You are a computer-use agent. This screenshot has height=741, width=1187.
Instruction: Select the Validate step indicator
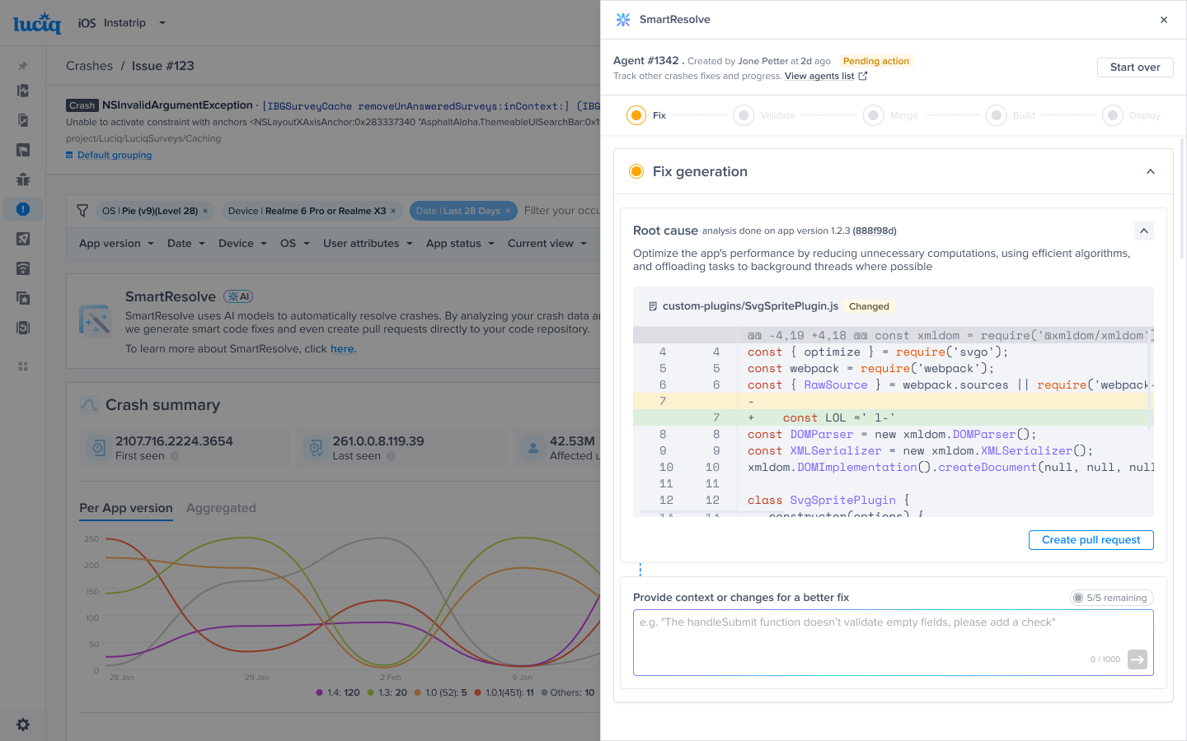tap(744, 115)
